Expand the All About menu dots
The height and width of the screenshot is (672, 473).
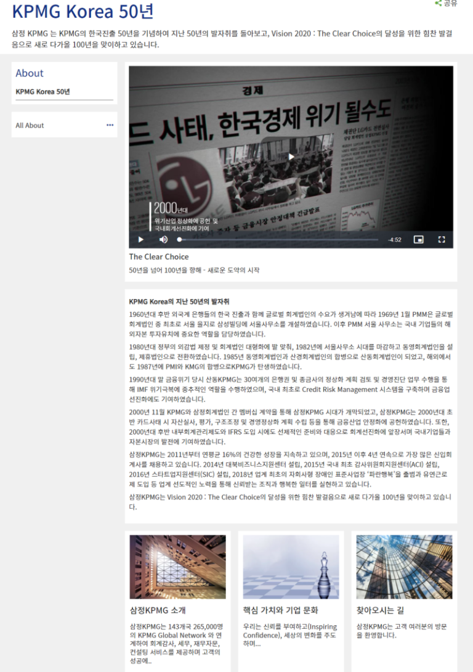coord(110,125)
